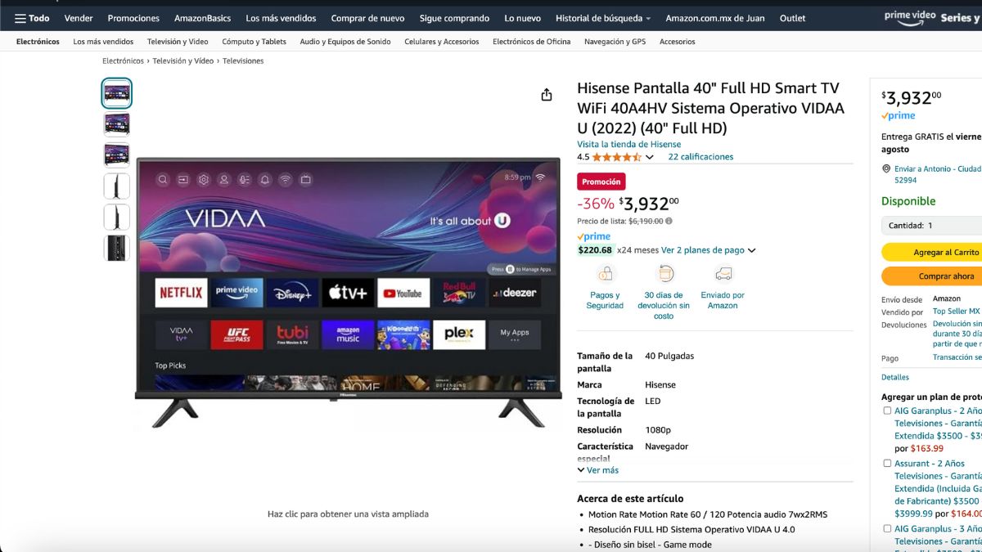
Task: Check the AIG Garanplus 2 Años checkbox
Action: tap(887, 411)
